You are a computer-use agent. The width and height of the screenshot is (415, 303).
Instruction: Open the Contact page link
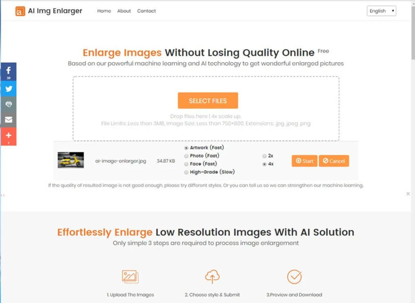pyautogui.click(x=146, y=11)
